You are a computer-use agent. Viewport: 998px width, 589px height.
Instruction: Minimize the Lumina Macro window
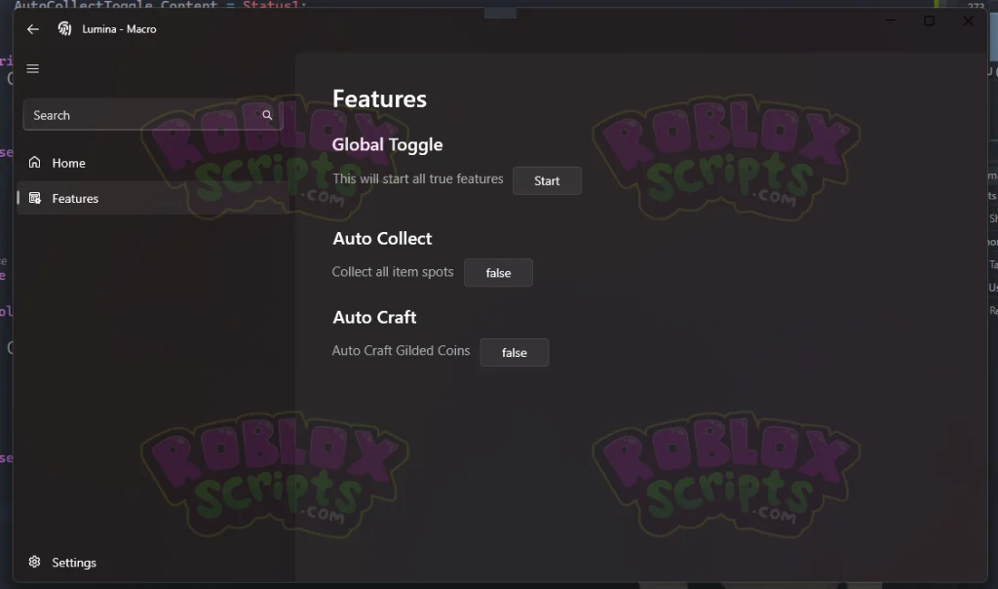point(891,21)
